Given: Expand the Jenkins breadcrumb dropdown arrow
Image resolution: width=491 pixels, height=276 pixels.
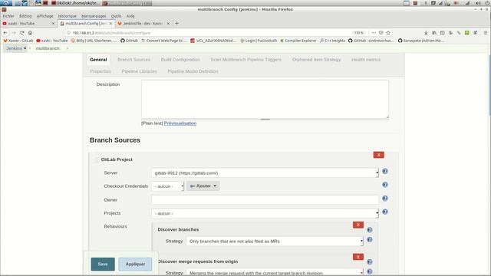Looking at the screenshot, I should pyautogui.click(x=25, y=48).
